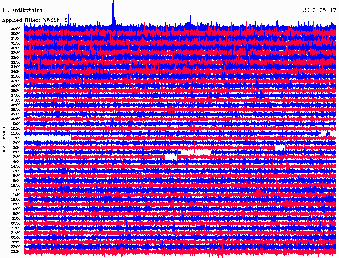Click the 07:30 time label
This screenshot has height=258, width=339.
click(x=16, y=100)
